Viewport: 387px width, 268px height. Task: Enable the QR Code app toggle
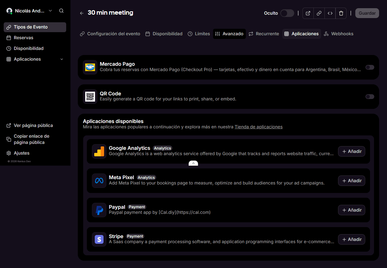[370, 96]
